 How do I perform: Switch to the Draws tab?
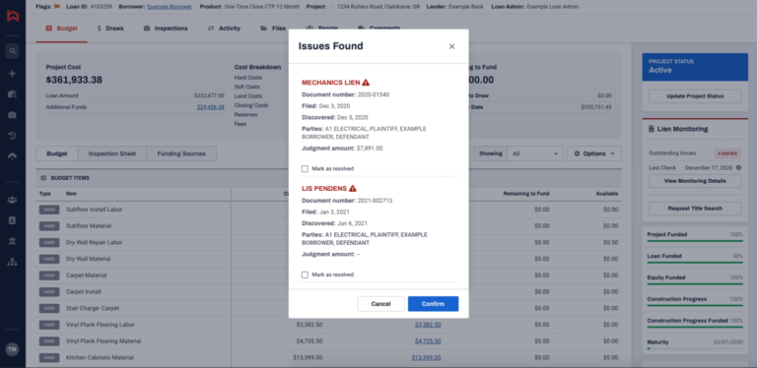[x=110, y=29]
